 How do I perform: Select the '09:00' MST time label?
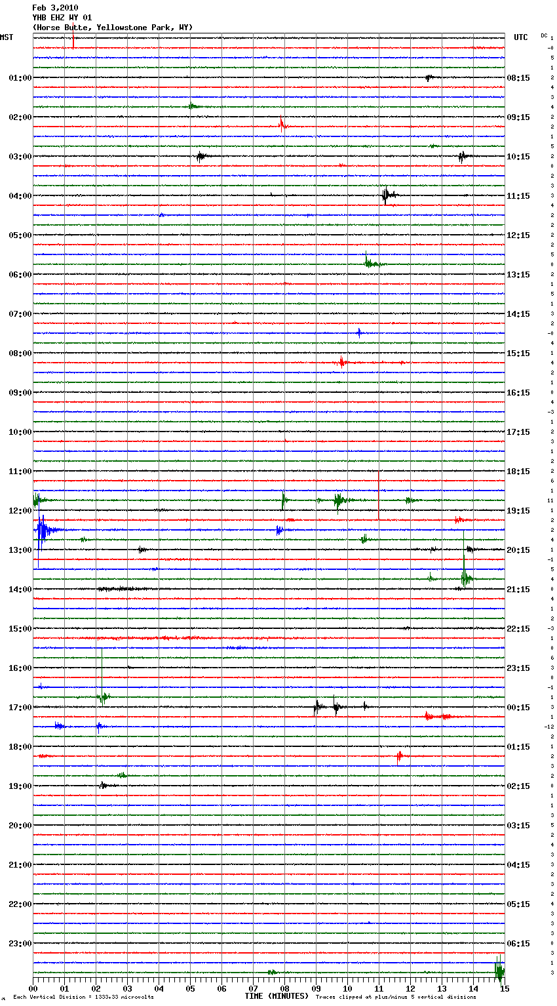pos(20,393)
